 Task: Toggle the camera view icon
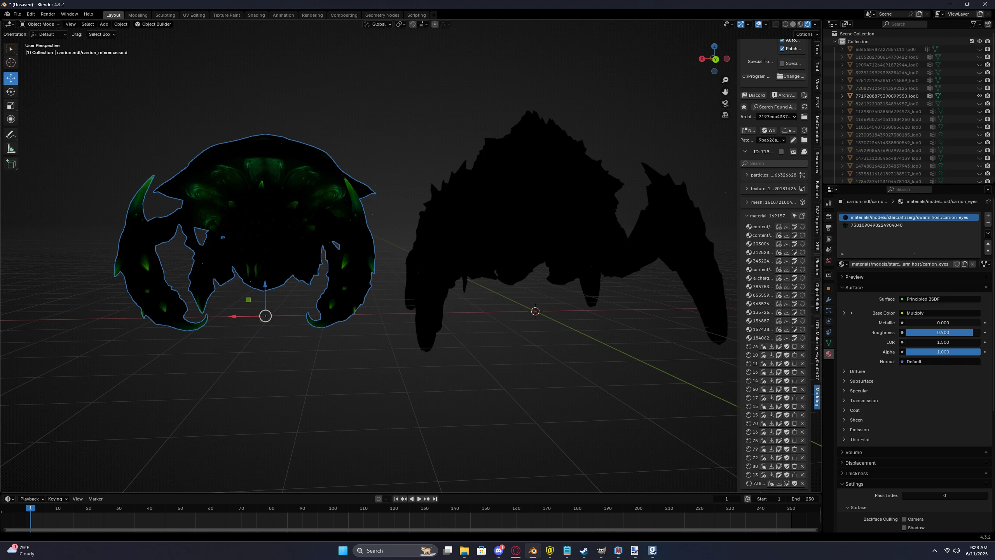pos(725,103)
